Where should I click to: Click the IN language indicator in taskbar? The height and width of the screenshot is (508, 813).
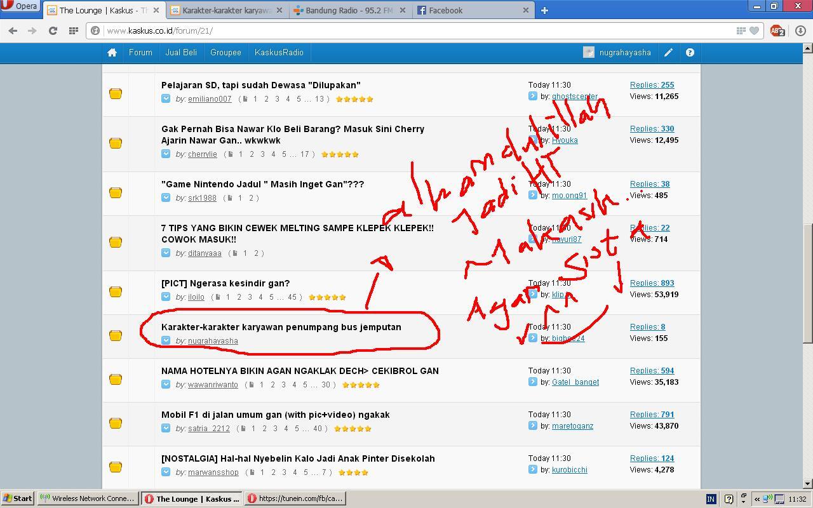pyautogui.click(x=711, y=499)
